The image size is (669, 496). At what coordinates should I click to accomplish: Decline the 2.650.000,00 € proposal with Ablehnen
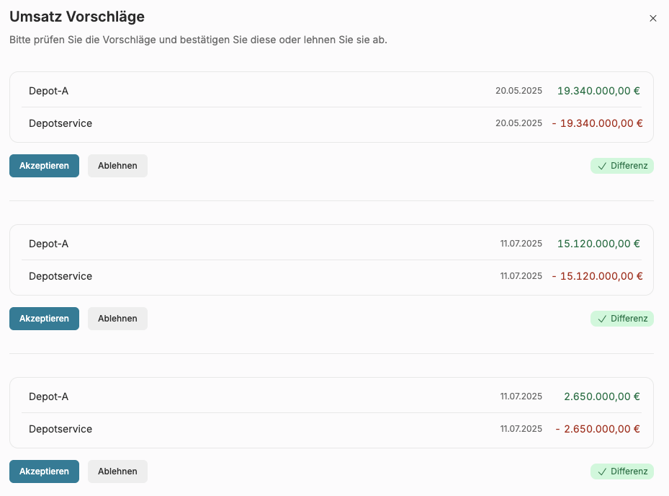point(117,471)
